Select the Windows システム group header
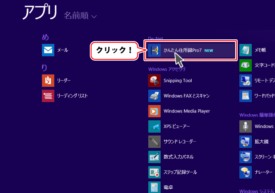Screen dimensions: 275x193 (x=257, y=191)
